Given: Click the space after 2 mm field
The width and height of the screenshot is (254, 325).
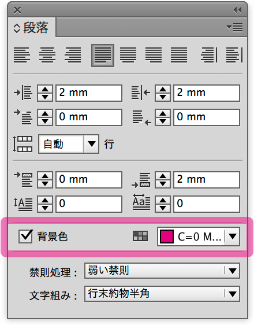Looking at the screenshot, I should point(207,179).
